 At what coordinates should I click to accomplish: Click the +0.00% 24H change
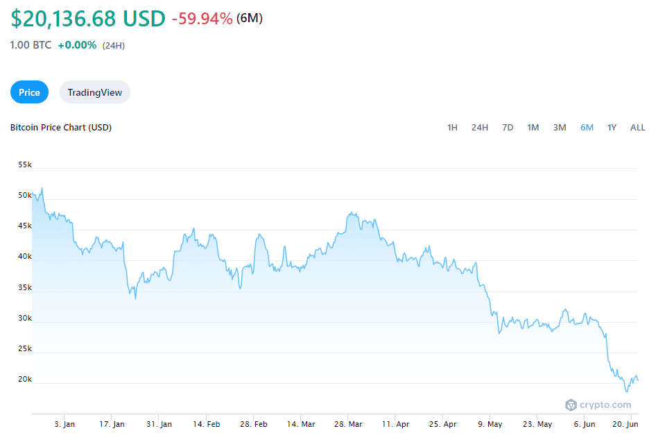(77, 45)
